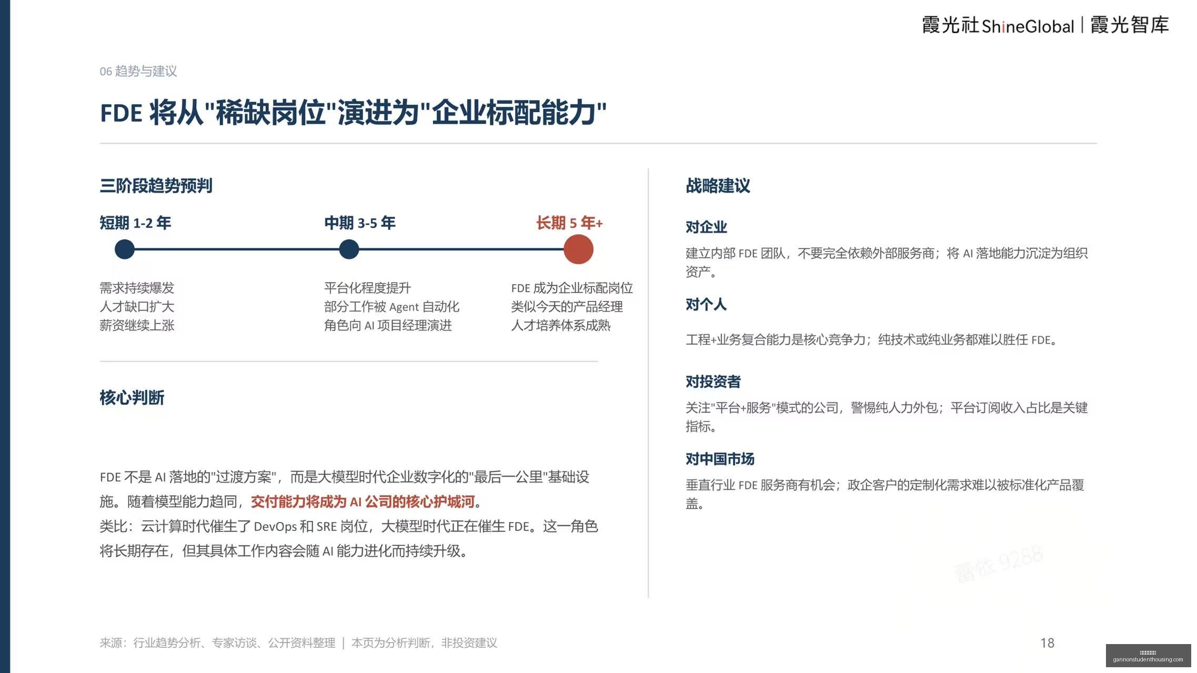The height and width of the screenshot is (673, 1197).
Task: Click the text 平台化程度提升
Action: click(367, 288)
